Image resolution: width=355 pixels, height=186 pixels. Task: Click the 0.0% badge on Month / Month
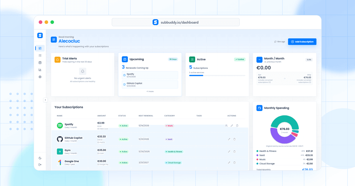pos(309,60)
